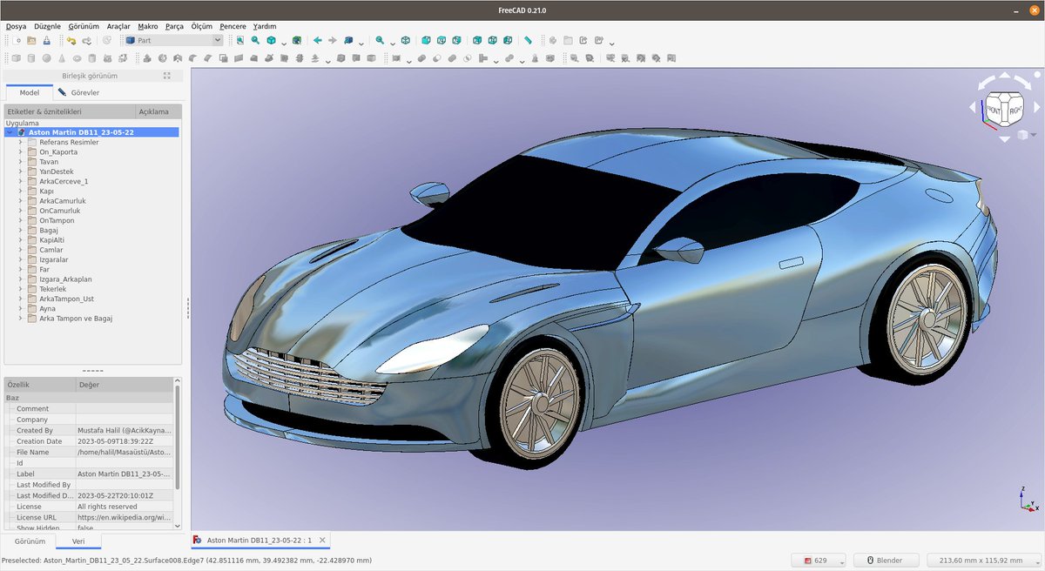Select the Arka Tampon ve Bagaj item
This screenshot has height=571, width=1045.
76,319
